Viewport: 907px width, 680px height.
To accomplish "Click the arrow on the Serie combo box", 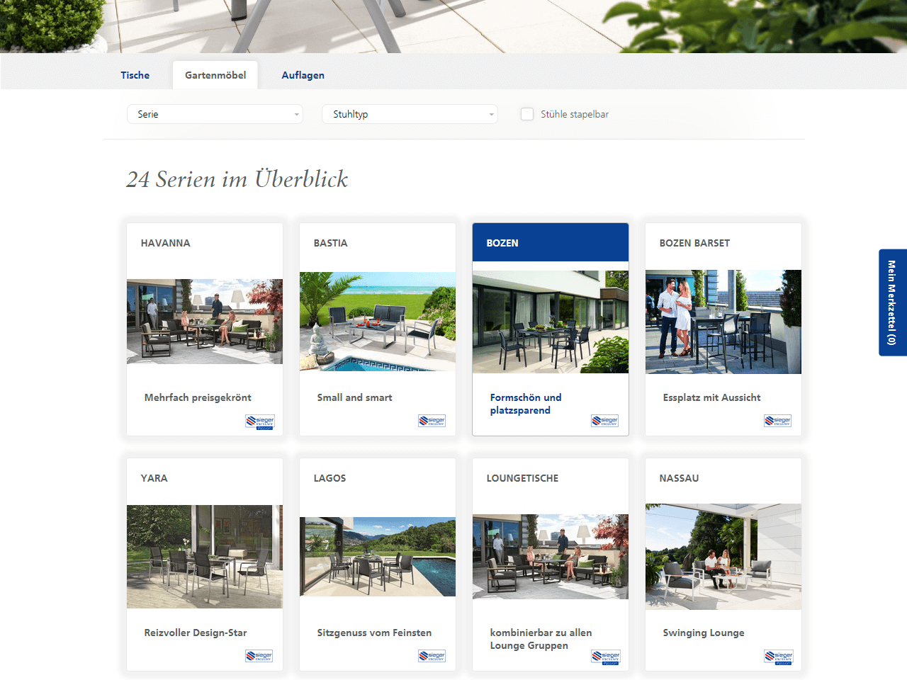I will (x=296, y=115).
